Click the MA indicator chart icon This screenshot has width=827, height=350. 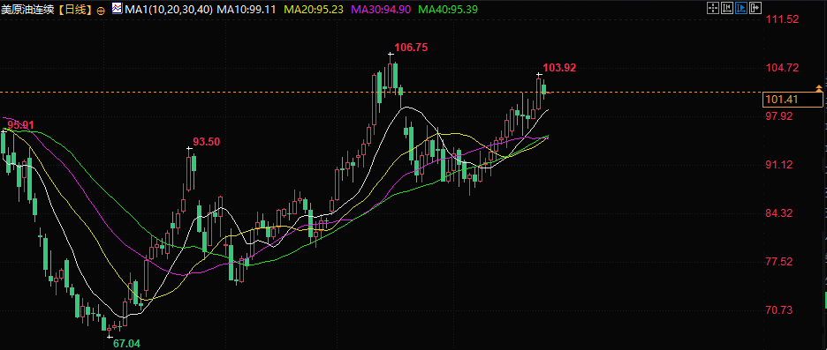[x=118, y=9]
